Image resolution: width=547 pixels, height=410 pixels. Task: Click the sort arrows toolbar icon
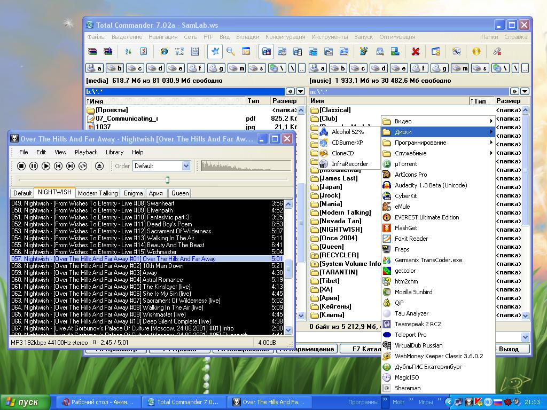pos(128,52)
